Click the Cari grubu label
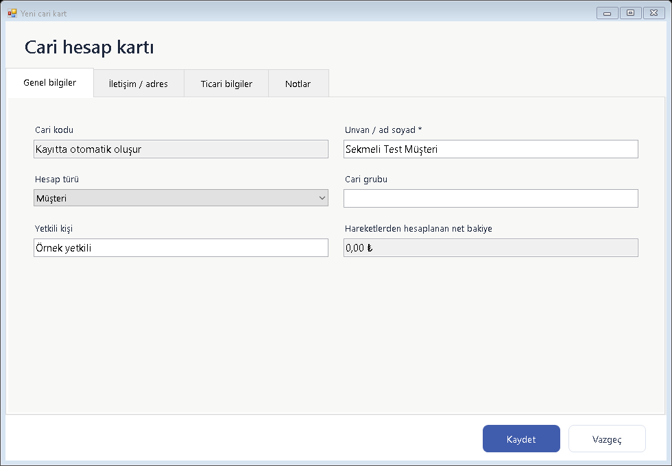 point(366,179)
